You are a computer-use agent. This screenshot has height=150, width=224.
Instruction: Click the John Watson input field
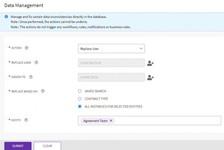[x=111, y=63]
